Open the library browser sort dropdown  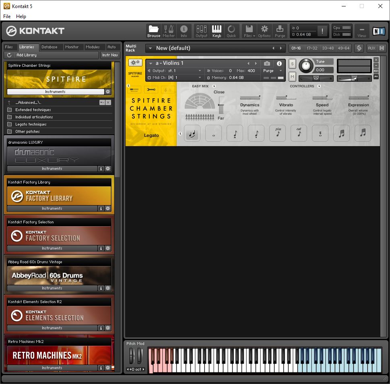click(102, 103)
